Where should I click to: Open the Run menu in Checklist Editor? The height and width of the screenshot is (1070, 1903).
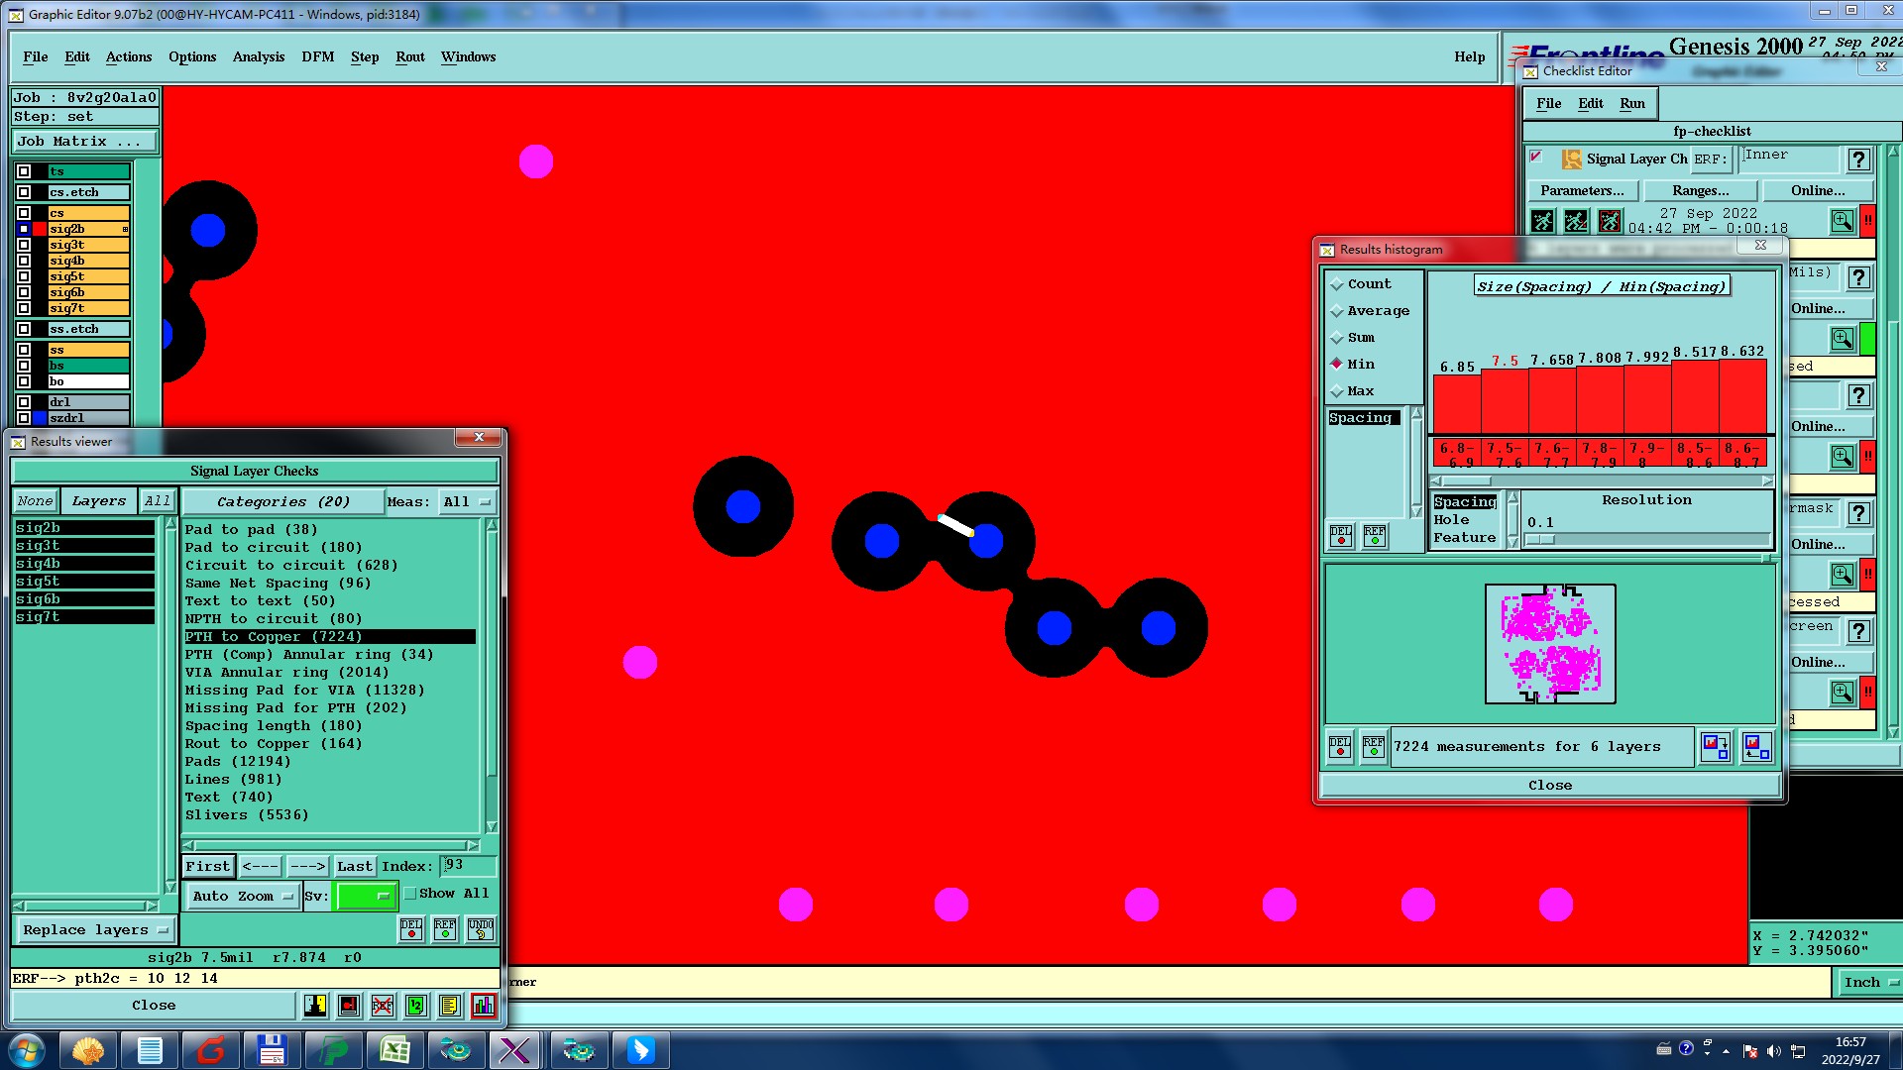tap(1632, 104)
